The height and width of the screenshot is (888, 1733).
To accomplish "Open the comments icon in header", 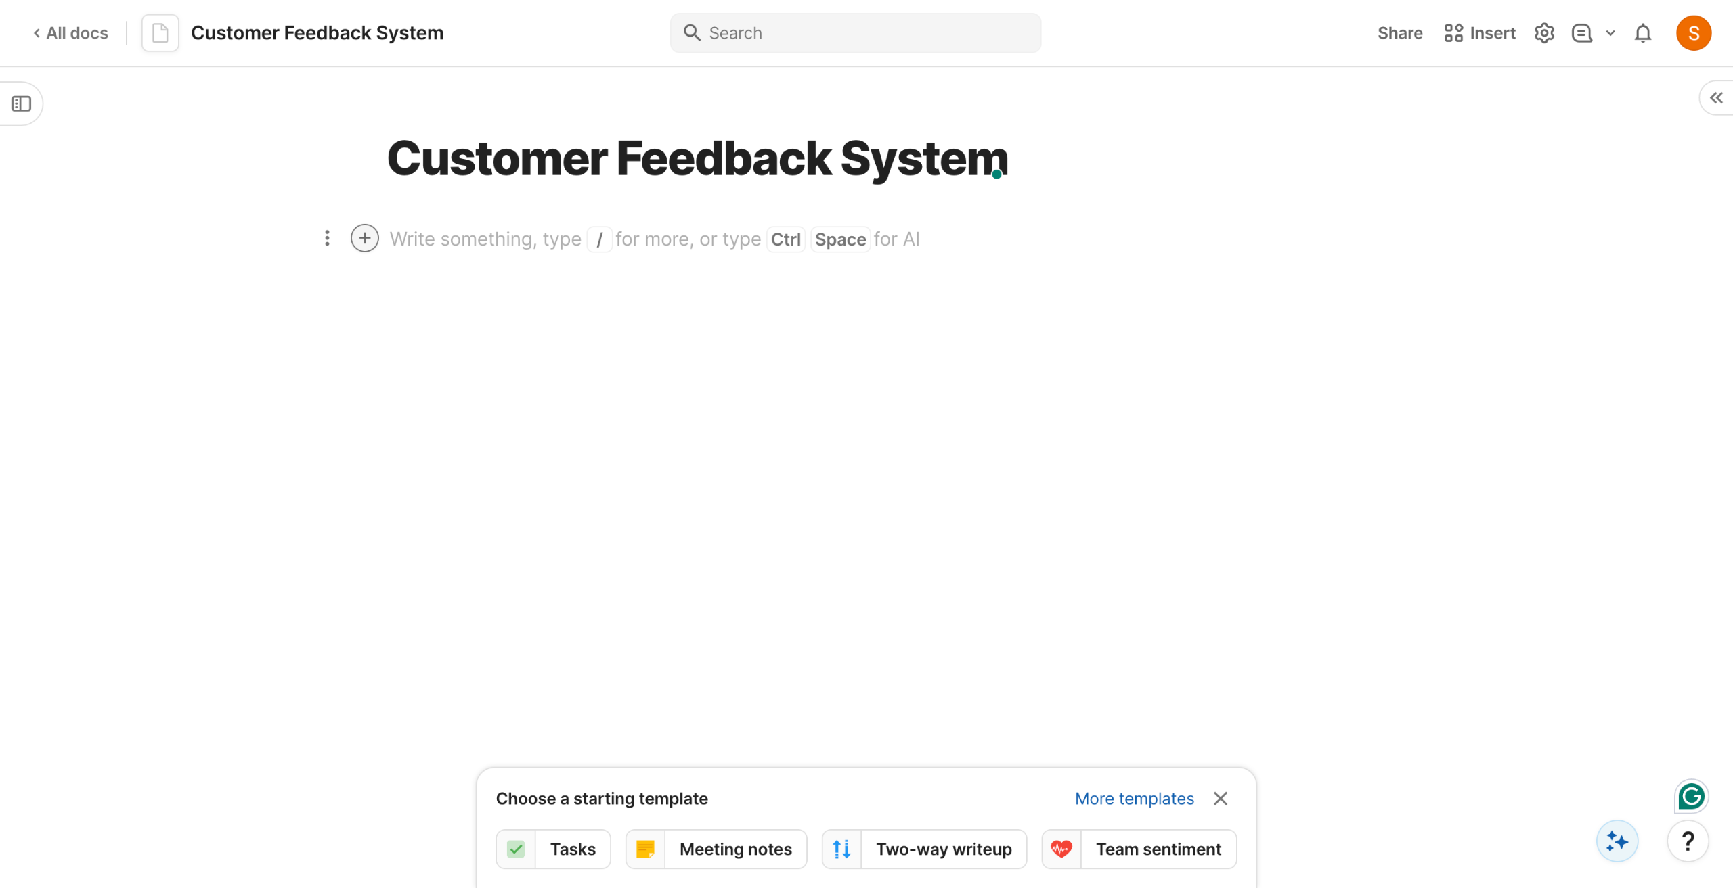I will [x=1581, y=33].
